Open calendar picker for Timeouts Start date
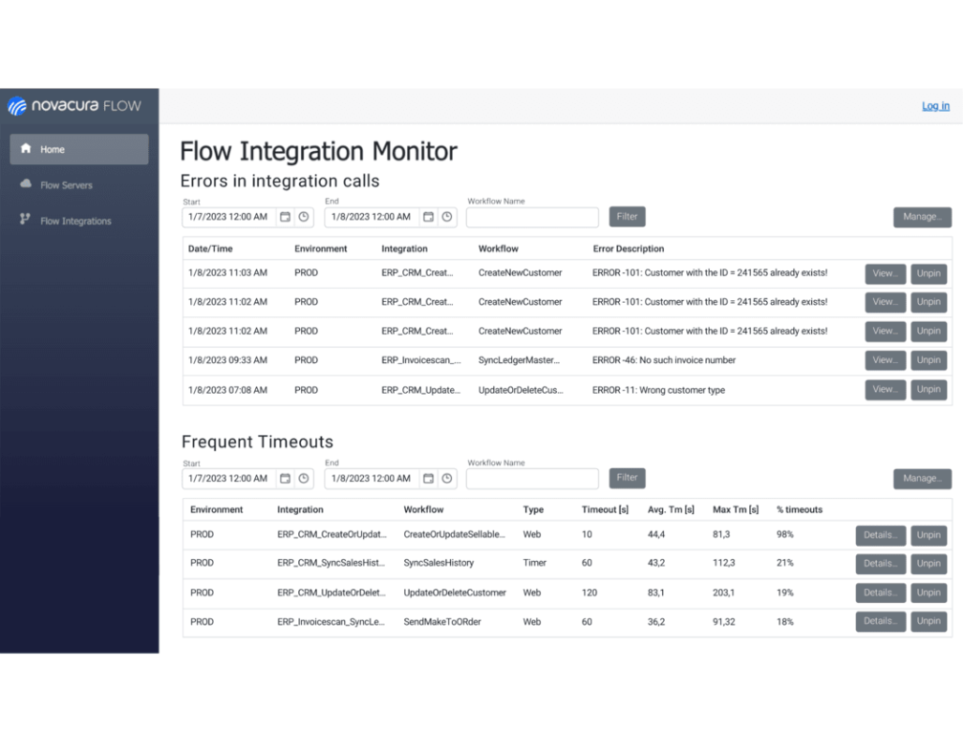This screenshot has width=963, height=755. pyautogui.click(x=285, y=478)
